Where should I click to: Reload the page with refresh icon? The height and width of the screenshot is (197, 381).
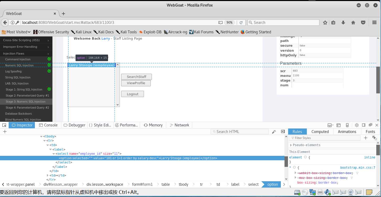241,23
